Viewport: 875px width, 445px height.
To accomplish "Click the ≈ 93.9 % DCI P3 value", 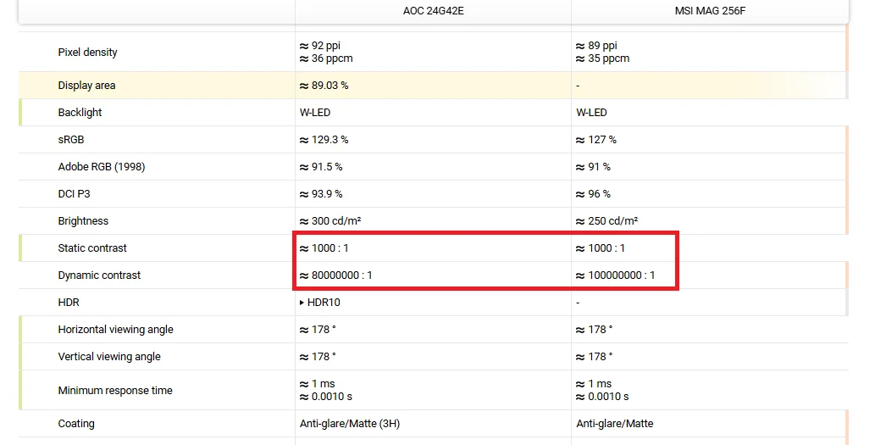I will (321, 194).
